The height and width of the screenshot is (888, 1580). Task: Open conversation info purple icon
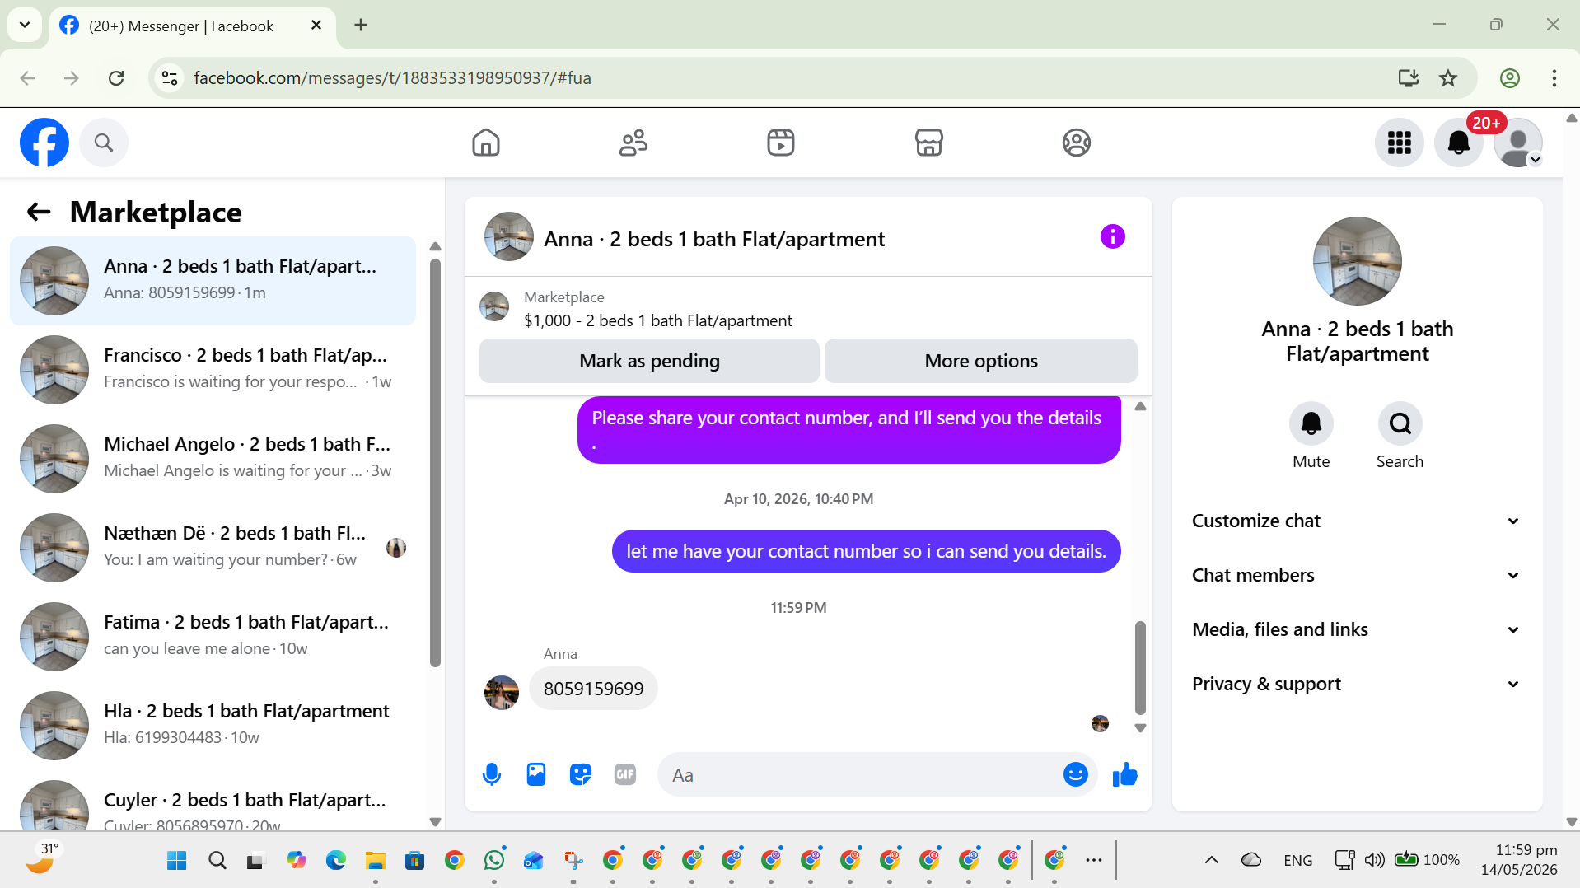tap(1112, 237)
